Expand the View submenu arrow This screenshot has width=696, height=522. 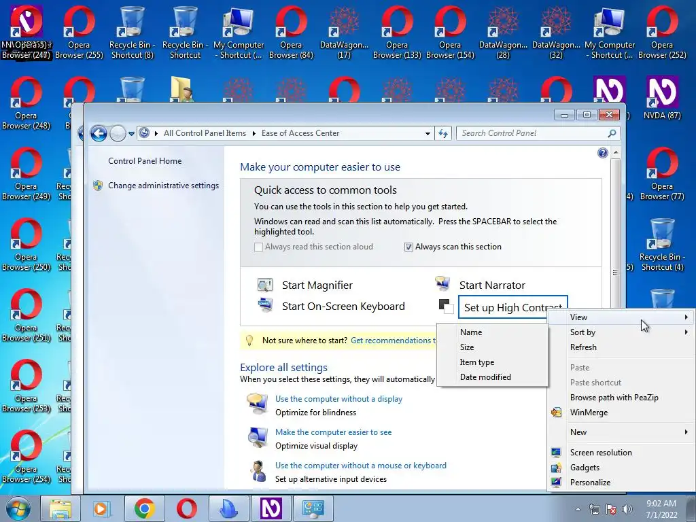tap(686, 317)
